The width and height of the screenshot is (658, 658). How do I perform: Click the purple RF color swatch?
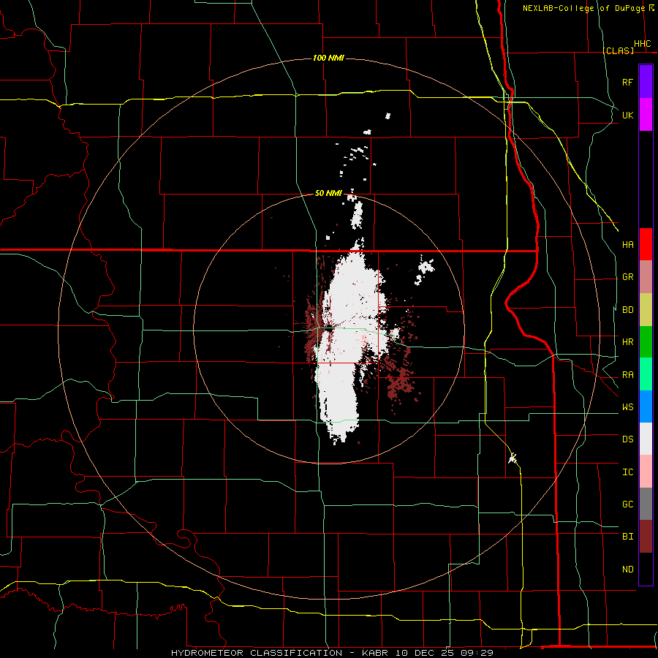tap(646, 82)
